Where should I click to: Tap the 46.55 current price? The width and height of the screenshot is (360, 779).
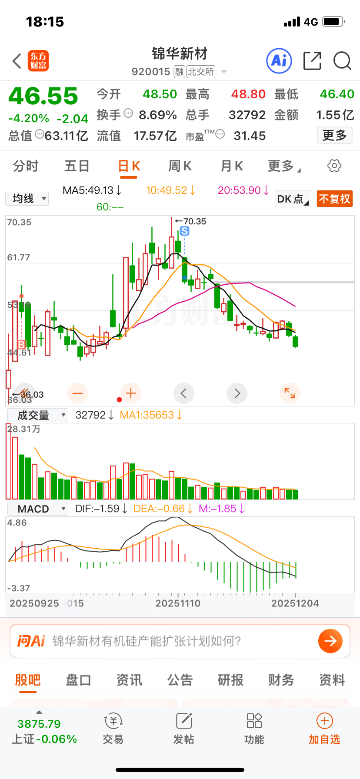(x=43, y=96)
